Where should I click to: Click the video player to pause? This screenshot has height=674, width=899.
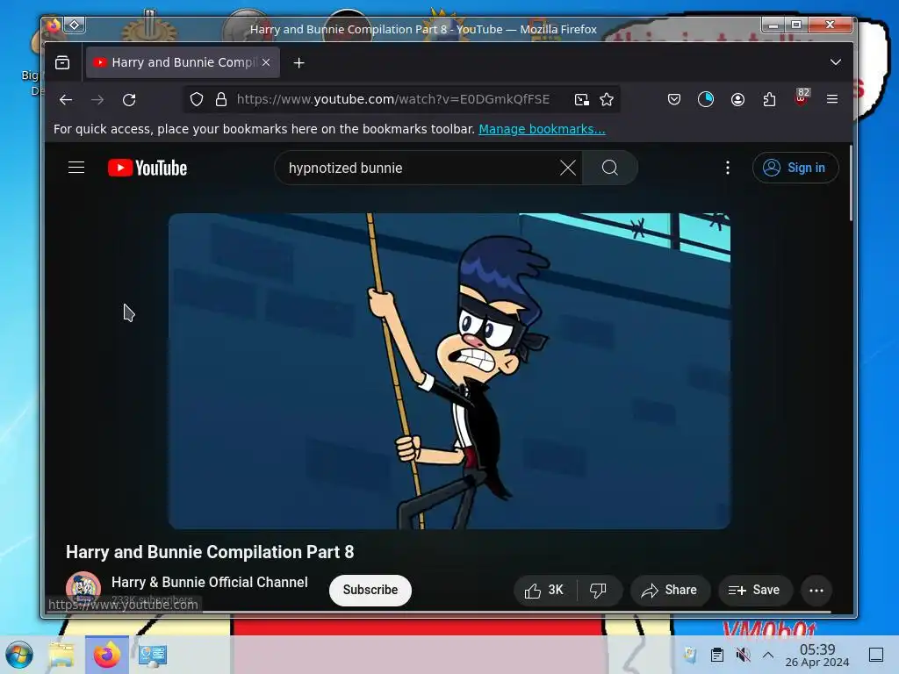[449, 371]
